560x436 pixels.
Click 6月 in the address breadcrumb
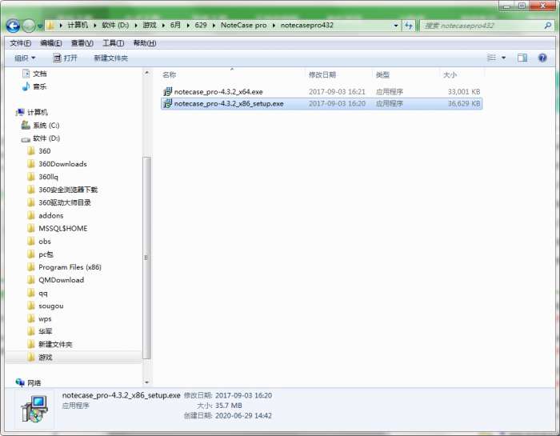pyautogui.click(x=175, y=25)
